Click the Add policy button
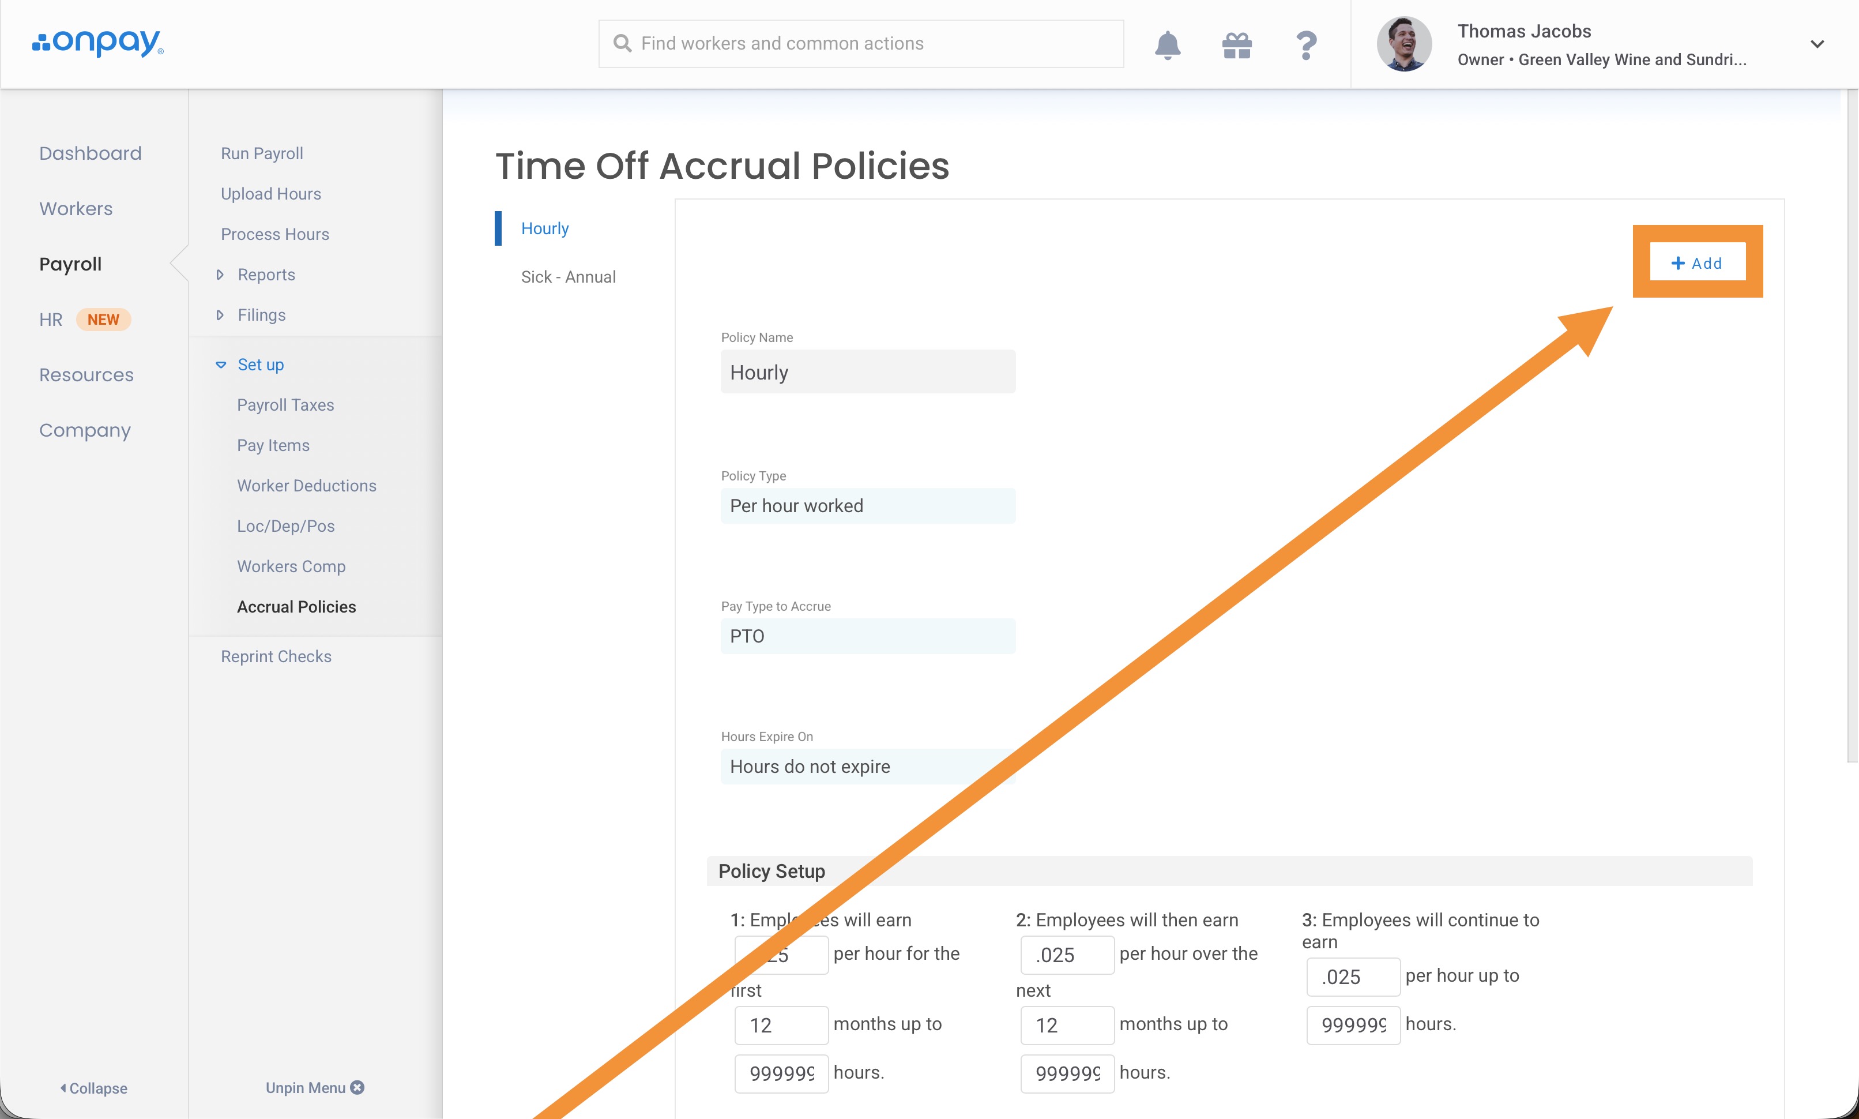This screenshot has width=1859, height=1119. click(1697, 262)
